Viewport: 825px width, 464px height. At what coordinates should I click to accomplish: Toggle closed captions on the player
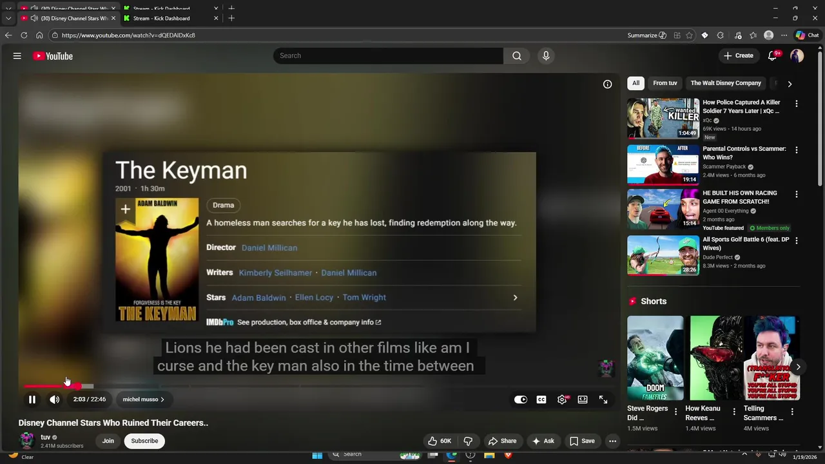[541, 400]
